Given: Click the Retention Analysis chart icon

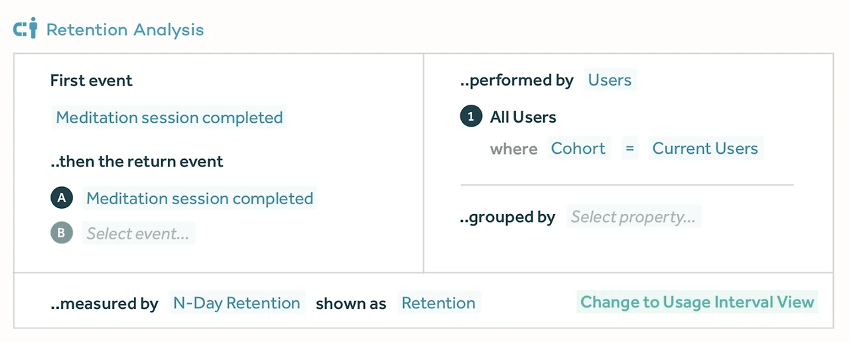Looking at the screenshot, I should coord(25,29).
